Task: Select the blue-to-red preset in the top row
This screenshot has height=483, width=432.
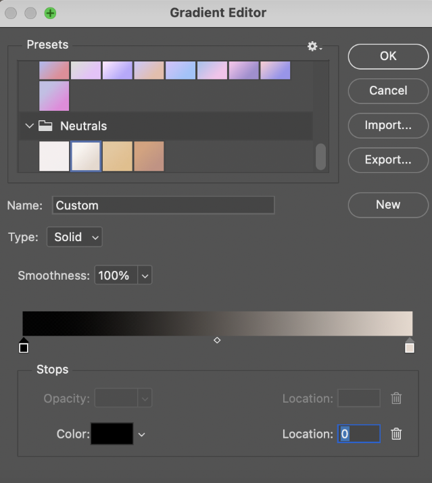Action: tap(54, 70)
